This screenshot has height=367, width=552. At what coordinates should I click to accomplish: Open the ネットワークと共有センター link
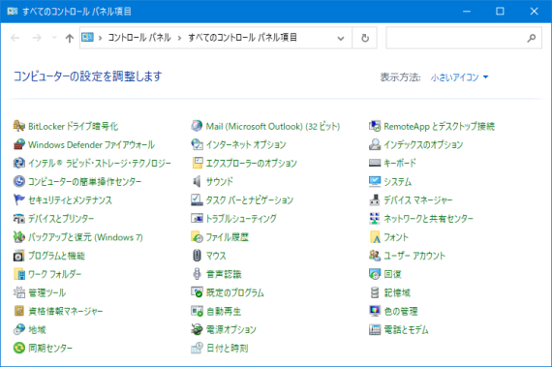tap(428, 219)
